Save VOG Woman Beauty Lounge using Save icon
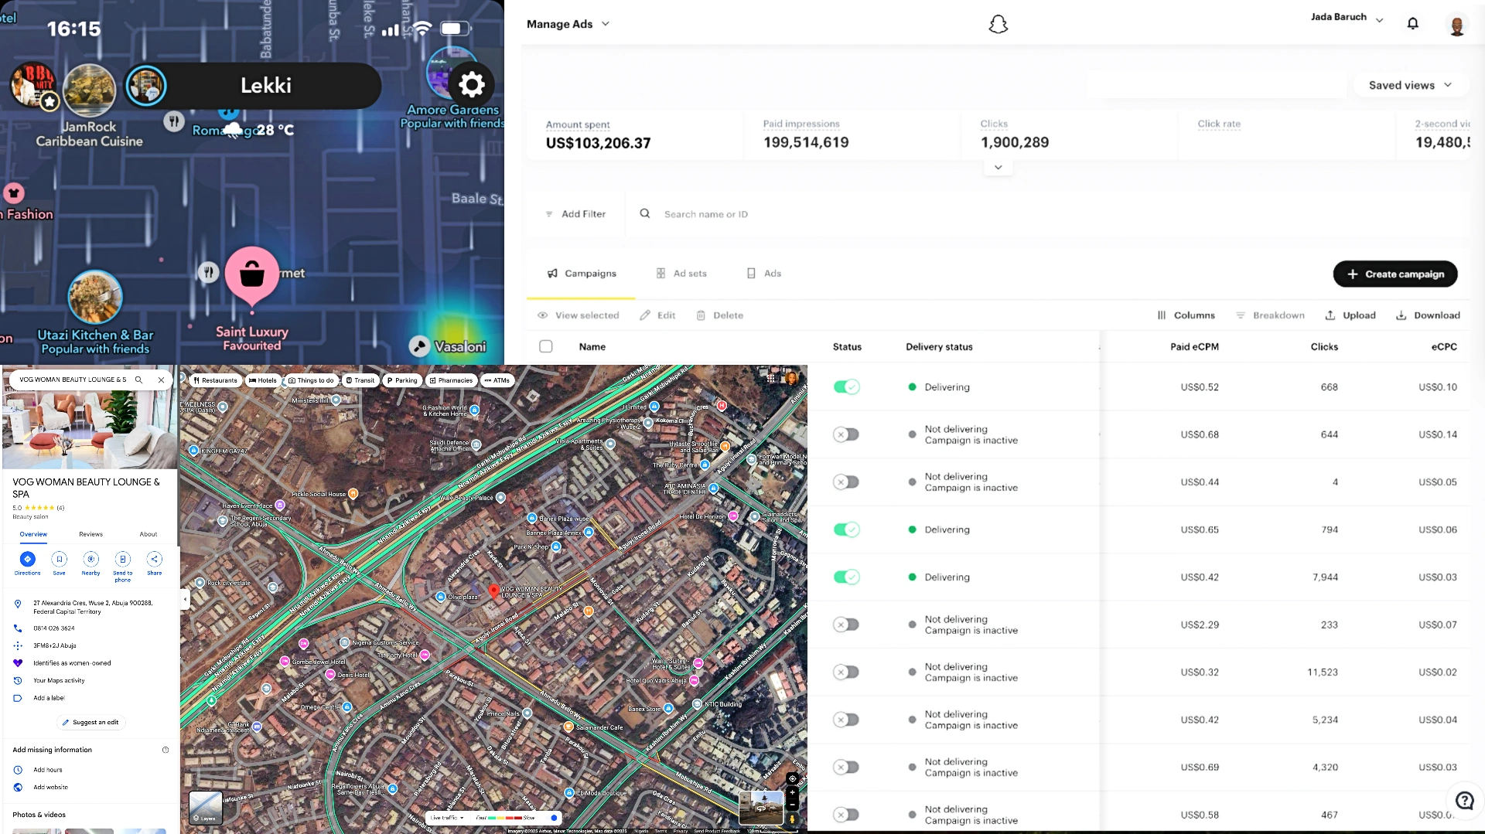1485x834 pixels. [60, 560]
